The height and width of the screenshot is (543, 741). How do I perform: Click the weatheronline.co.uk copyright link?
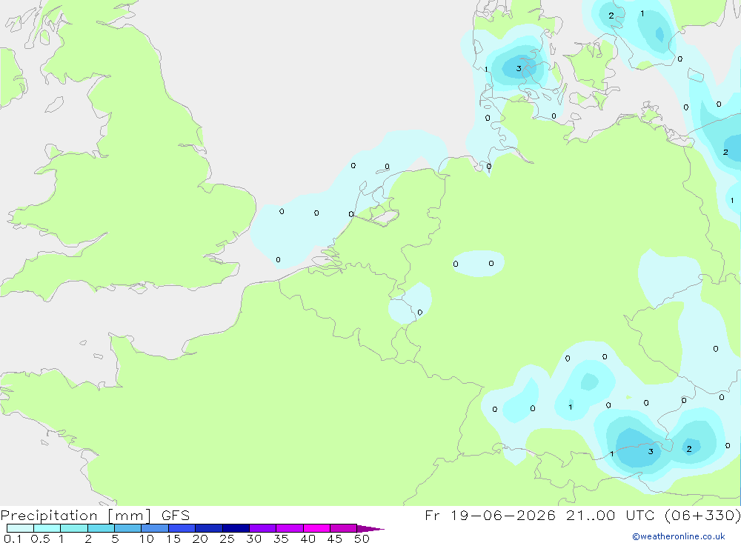[x=679, y=536]
